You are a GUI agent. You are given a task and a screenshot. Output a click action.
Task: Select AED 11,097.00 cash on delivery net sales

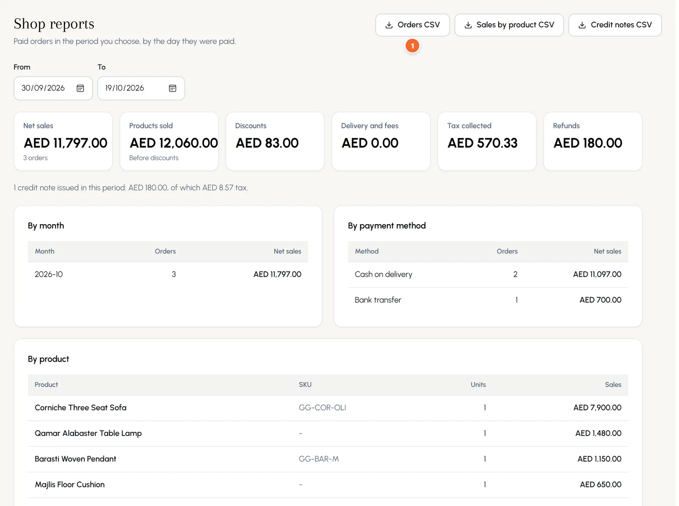point(597,275)
